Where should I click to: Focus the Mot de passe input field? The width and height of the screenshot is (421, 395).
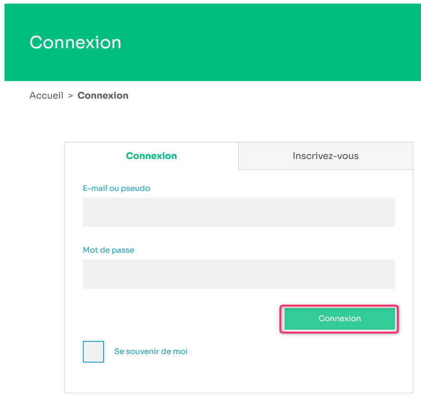239,274
